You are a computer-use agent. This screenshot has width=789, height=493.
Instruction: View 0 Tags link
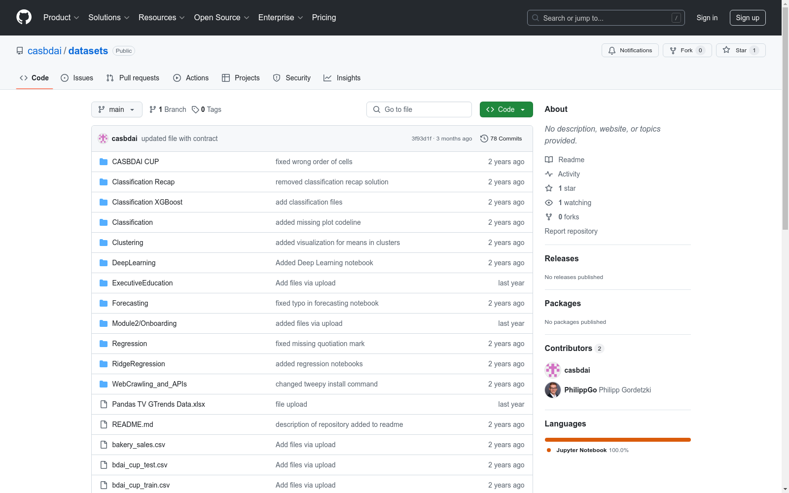pos(207,109)
